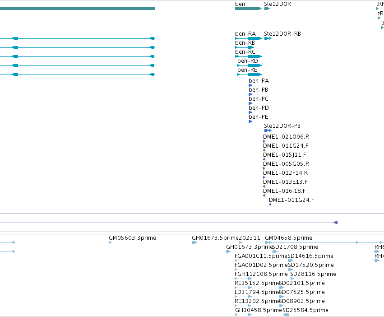384x317 pixels.
Task: Select the SD21708.5prime EST label
Action: [x=295, y=247]
